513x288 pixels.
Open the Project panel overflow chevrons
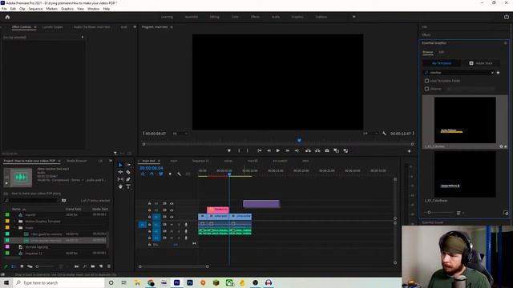(x=111, y=161)
